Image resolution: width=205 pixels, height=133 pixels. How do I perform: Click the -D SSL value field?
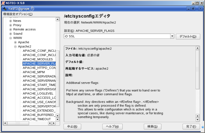(x=117, y=36)
